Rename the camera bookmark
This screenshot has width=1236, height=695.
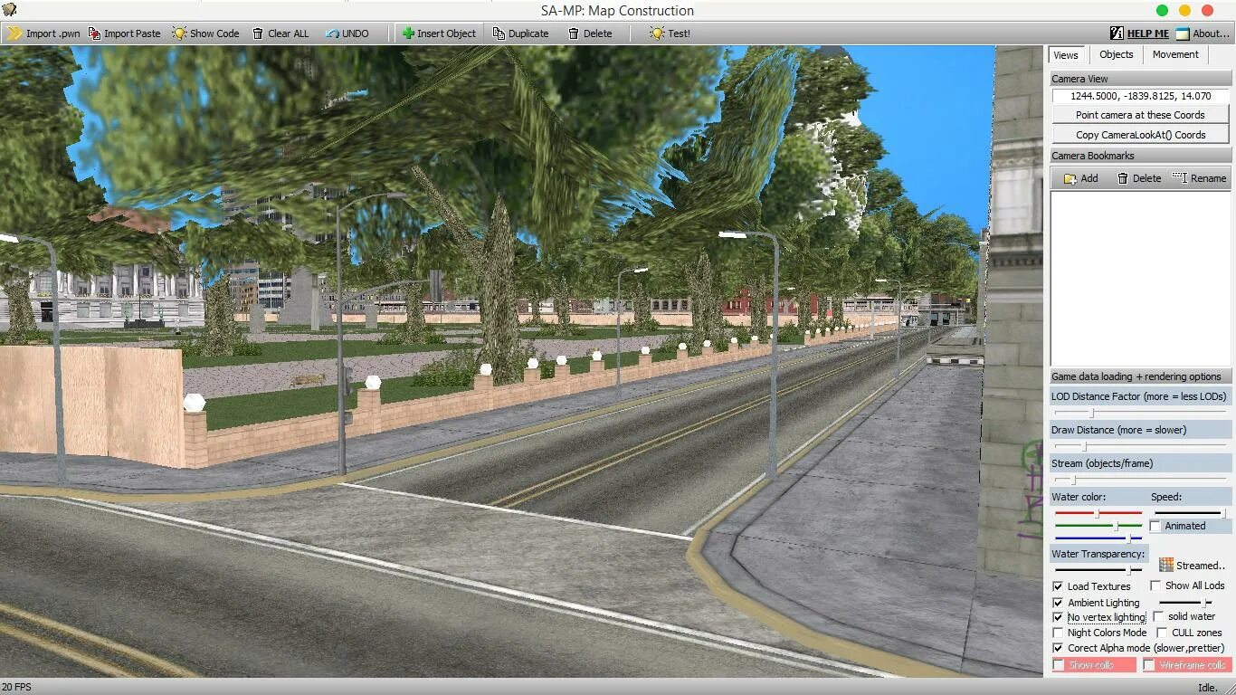[x=1200, y=178]
